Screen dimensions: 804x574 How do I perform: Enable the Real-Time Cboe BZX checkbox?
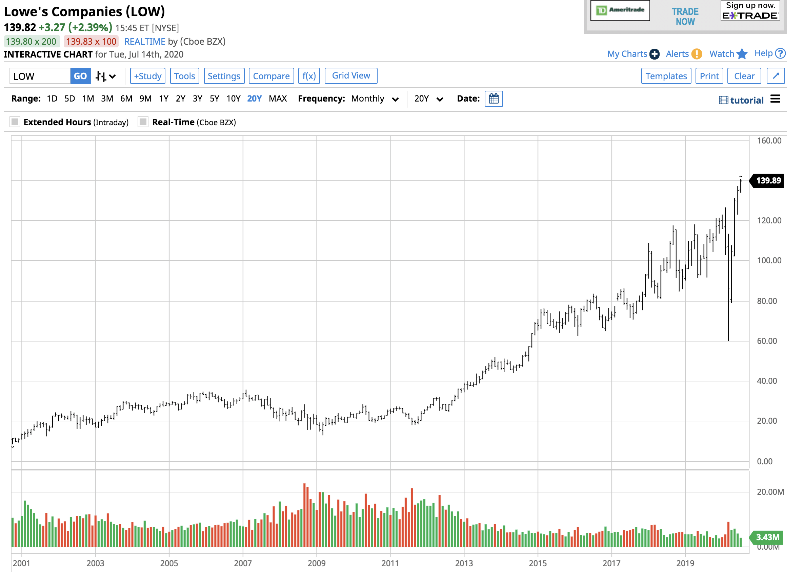tap(143, 122)
